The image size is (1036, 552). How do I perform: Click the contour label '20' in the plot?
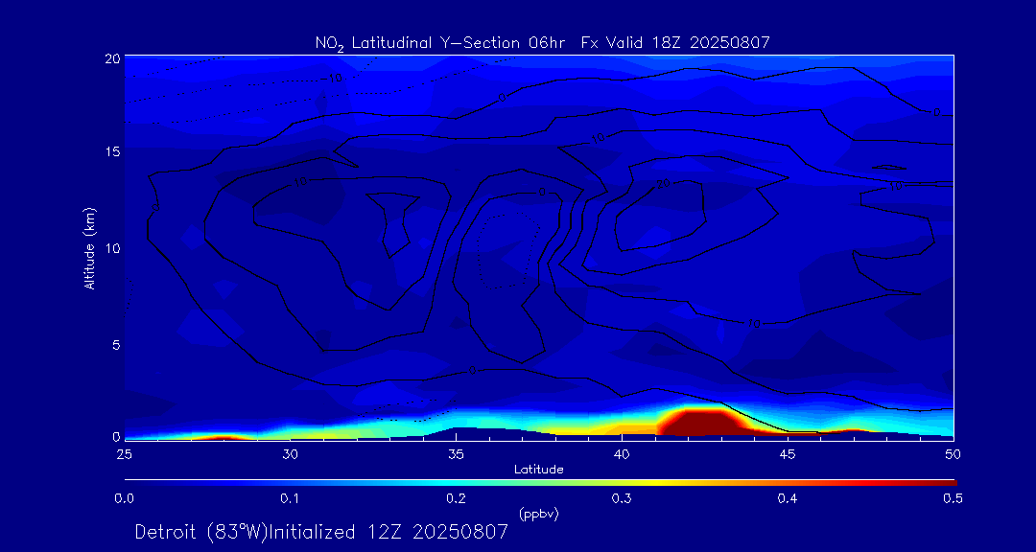point(664,184)
